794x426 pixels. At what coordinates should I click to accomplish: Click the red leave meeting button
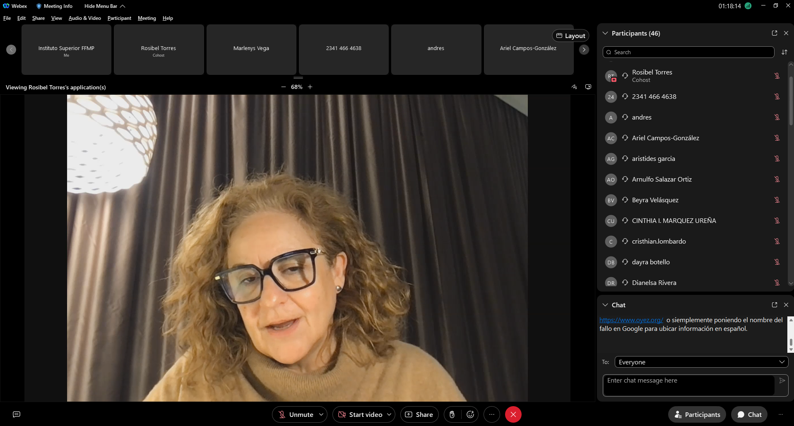click(513, 414)
